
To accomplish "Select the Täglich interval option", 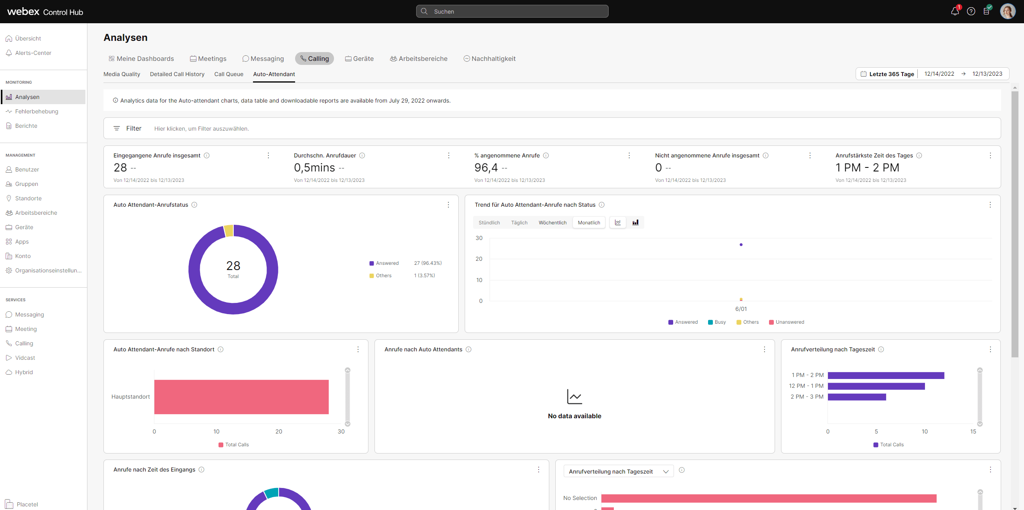I will (x=519, y=222).
